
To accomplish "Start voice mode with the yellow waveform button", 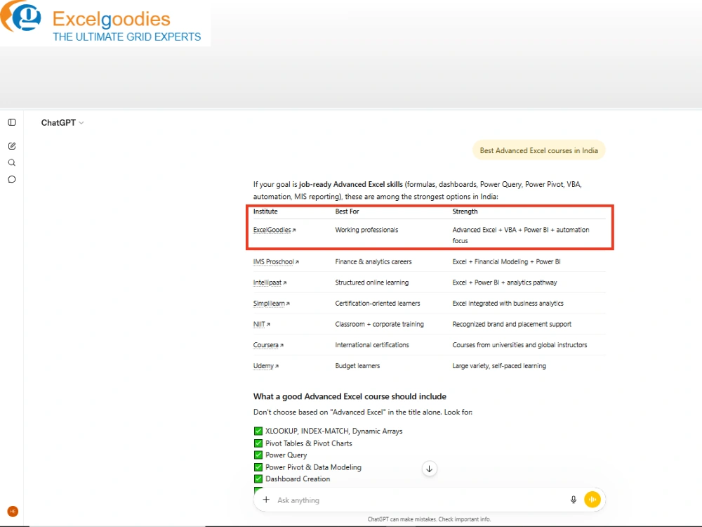I will tap(592, 499).
